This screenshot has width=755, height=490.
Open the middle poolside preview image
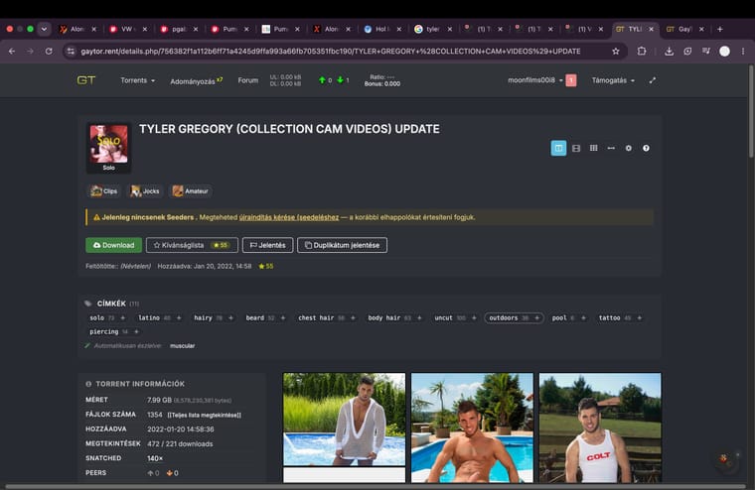tap(472, 428)
